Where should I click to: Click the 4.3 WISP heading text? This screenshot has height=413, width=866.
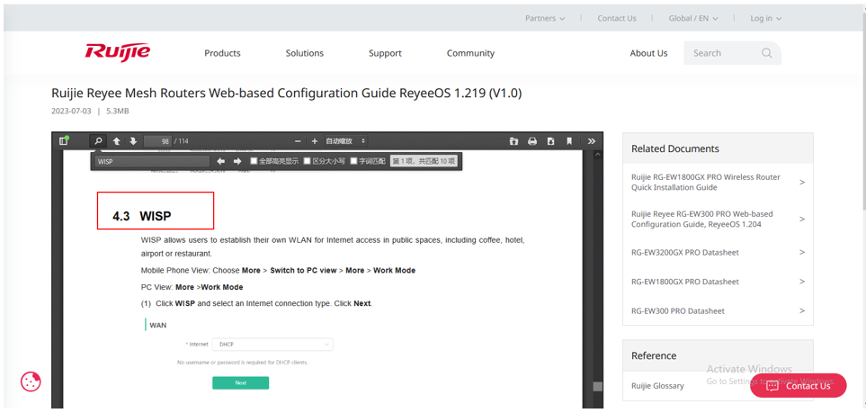coord(142,216)
